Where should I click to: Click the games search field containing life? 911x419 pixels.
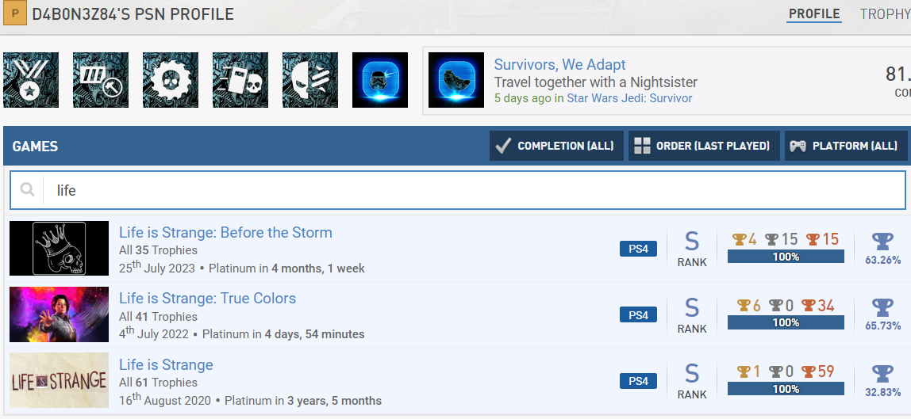point(476,190)
